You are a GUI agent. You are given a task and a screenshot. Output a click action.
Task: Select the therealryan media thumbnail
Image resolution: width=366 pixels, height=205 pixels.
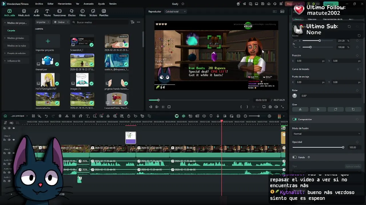point(48,60)
